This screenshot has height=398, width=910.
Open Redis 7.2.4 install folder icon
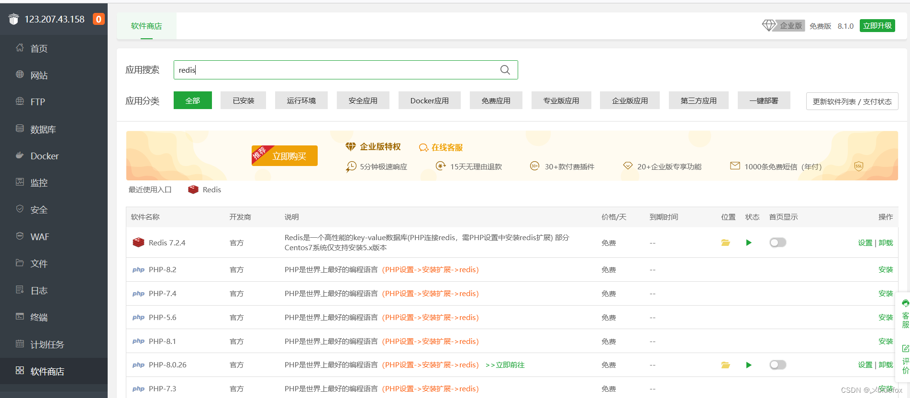pos(726,243)
